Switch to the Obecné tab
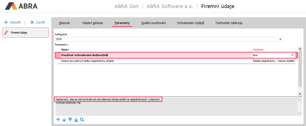Image resolution: width=306 pixels, height=126 pixels. [x=64, y=23]
